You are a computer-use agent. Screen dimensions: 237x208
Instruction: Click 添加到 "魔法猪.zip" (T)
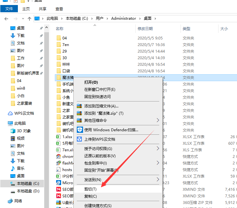click(x=104, y=113)
